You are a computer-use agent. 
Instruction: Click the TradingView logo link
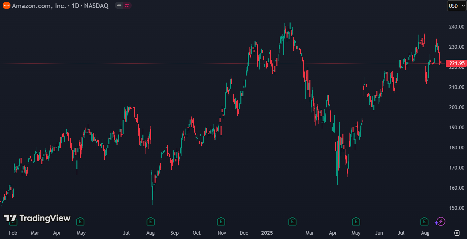[37, 219]
